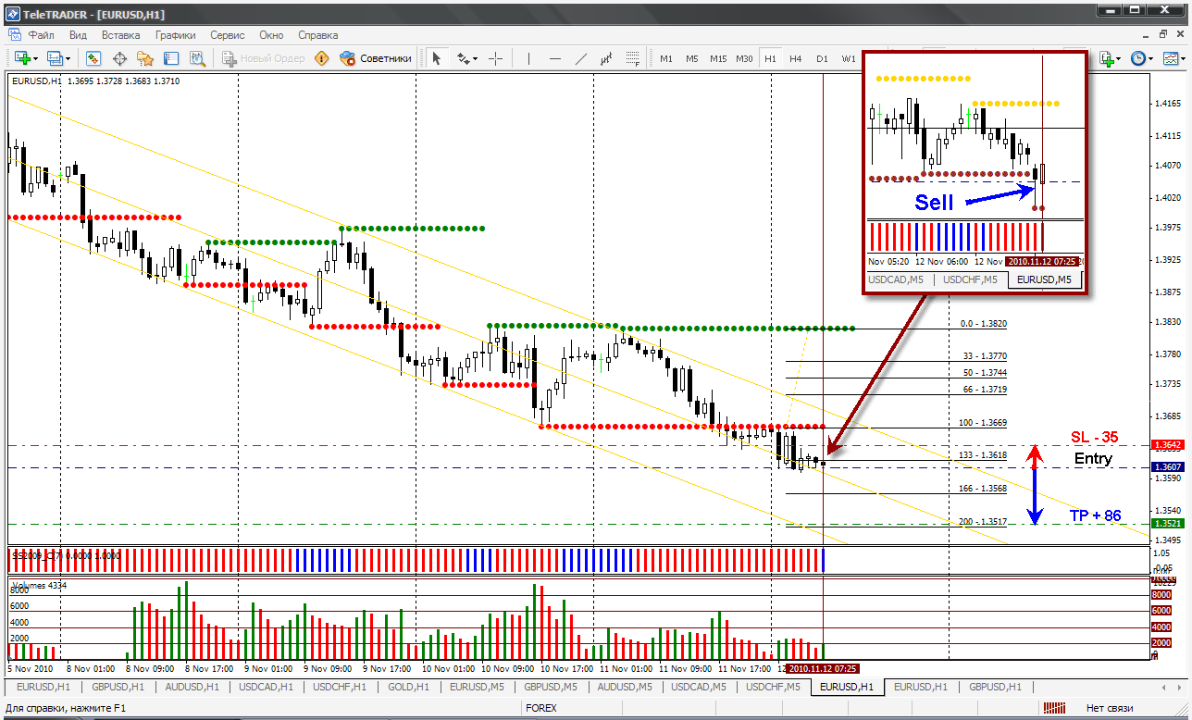Screen dimensions: 1192x720
Task: Open the Strategy Tester magnifier icon
Action: coord(197,58)
